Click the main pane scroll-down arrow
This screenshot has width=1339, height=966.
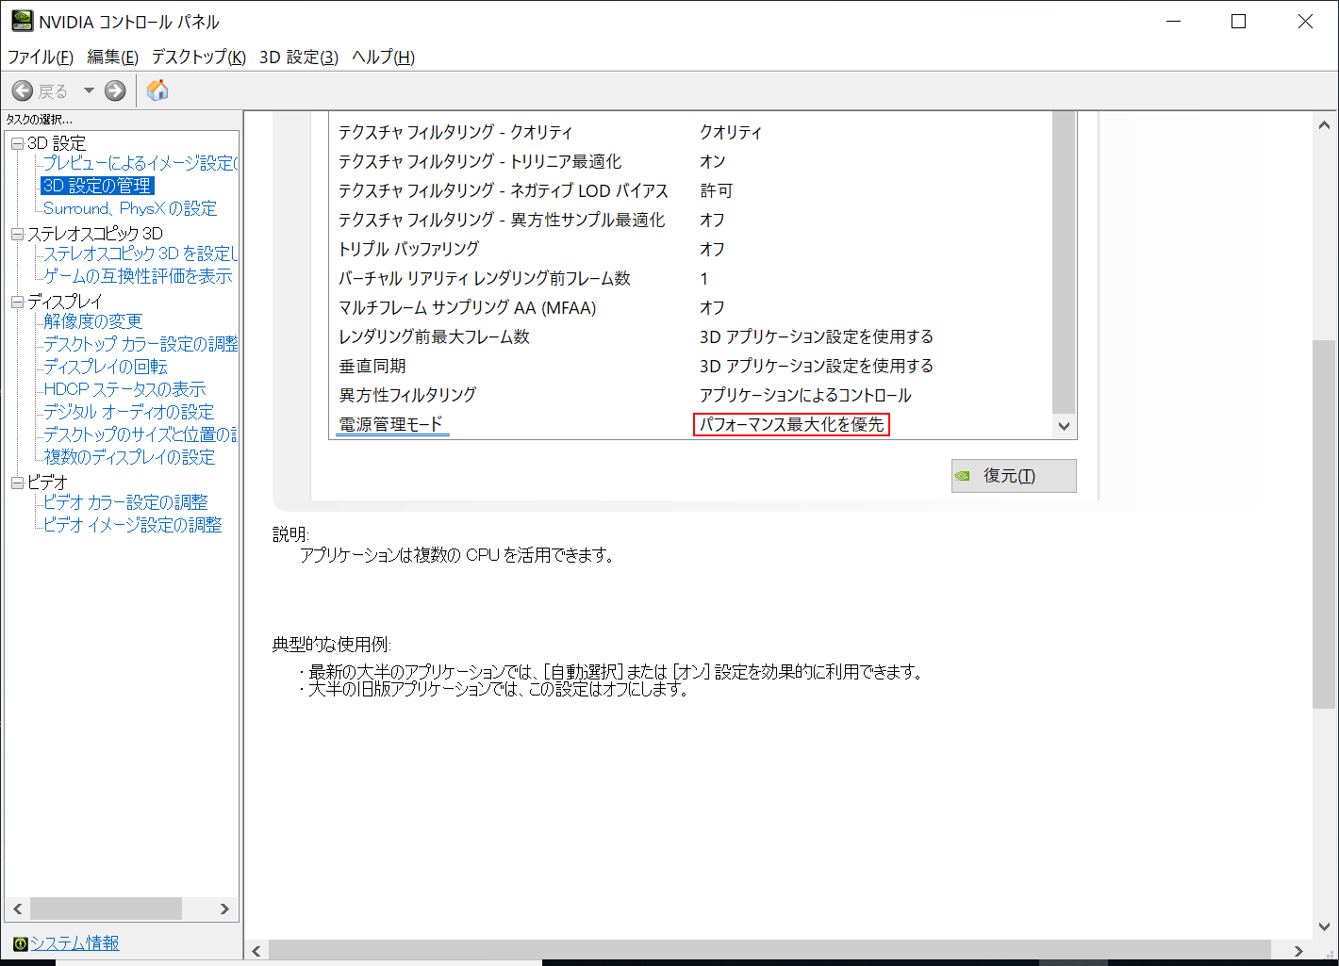tap(1324, 927)
